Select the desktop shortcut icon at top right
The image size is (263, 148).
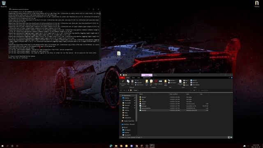point(257,4)
